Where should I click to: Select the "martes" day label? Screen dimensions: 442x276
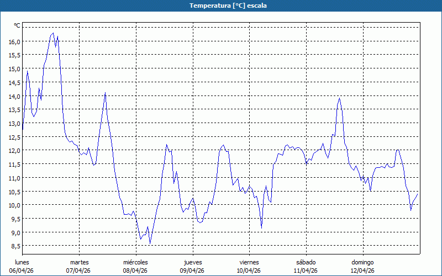[79, 262]
